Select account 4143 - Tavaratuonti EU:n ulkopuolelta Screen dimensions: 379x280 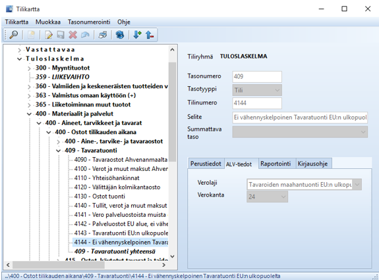coord(121,233)
